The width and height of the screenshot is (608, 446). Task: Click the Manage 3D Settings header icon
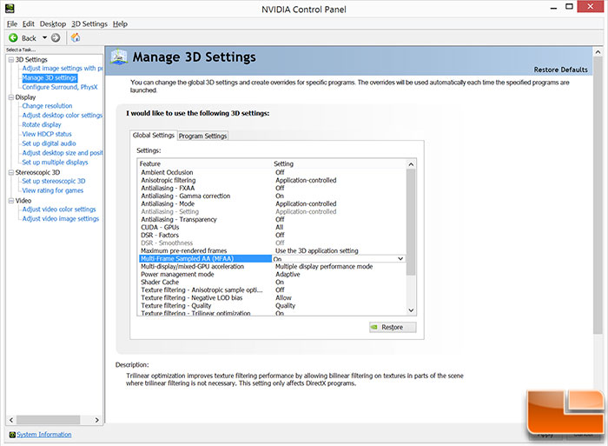[x=119, y=57]
